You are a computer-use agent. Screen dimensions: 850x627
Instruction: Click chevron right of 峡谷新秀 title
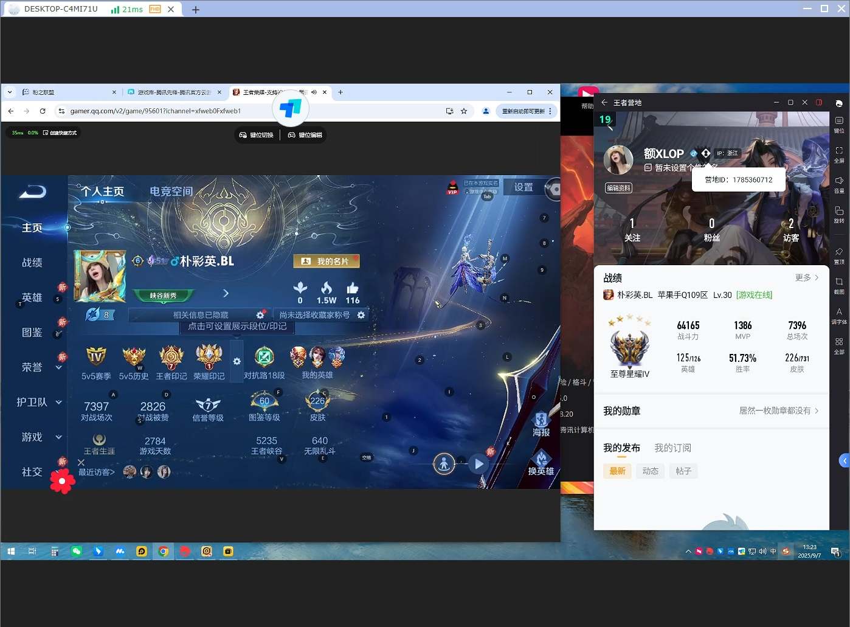(226, 293)
